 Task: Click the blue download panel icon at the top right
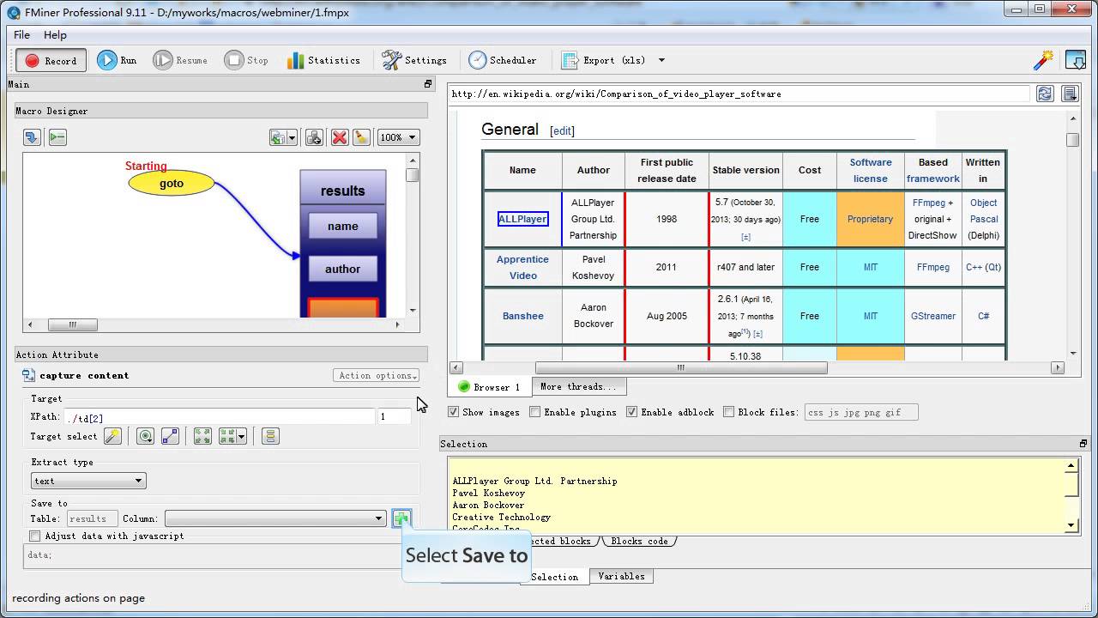pyautogui.click(x=1075, y=60)
